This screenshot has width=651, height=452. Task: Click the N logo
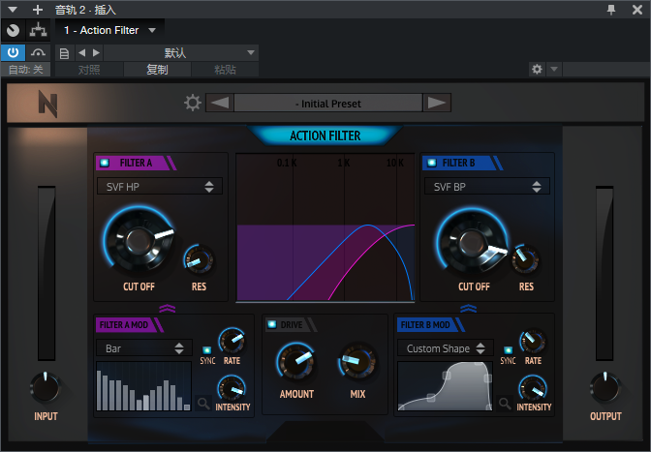tap(47, 104)
